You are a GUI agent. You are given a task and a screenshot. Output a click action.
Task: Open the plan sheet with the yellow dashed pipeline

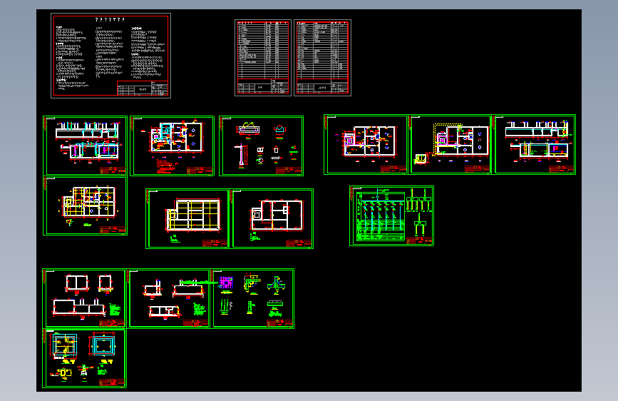click(x=449, y=144)
